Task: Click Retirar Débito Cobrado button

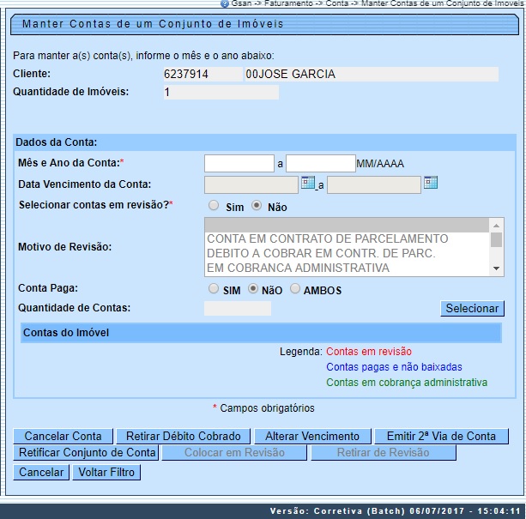Action: (184, 436)
